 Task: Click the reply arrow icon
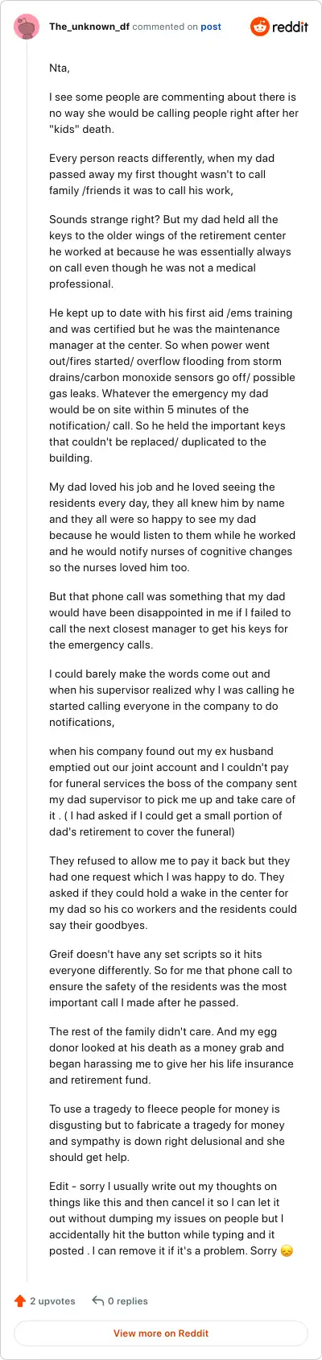pos(97,1300)
